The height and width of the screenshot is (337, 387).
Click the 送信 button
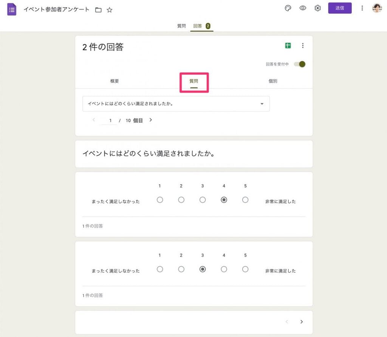pyautogui.click(x=340, y=8)
